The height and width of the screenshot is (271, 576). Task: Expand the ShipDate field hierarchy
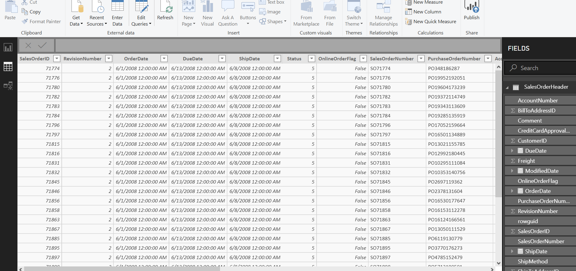512,251
